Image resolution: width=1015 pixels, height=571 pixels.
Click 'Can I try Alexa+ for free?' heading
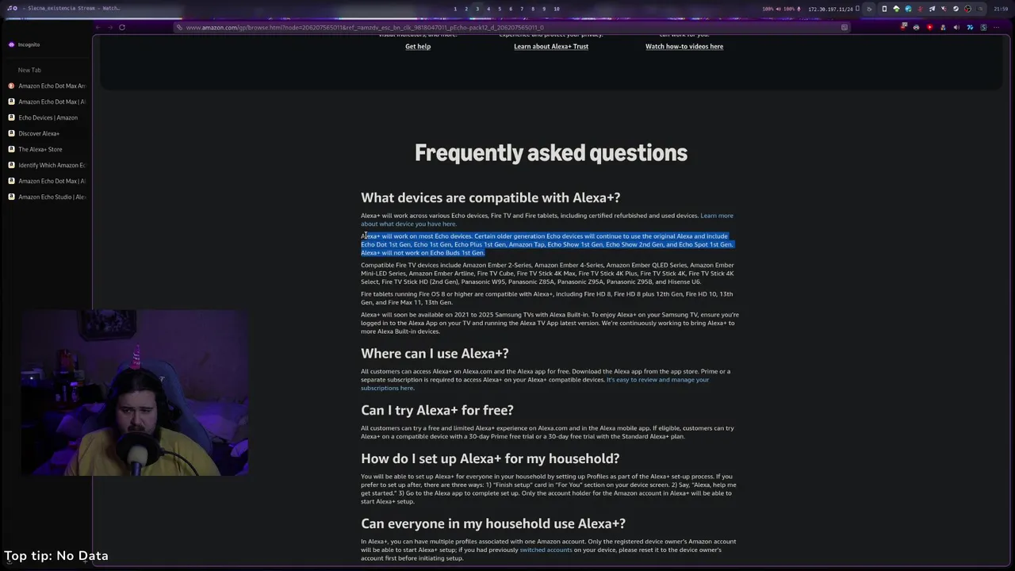(437, 410)
